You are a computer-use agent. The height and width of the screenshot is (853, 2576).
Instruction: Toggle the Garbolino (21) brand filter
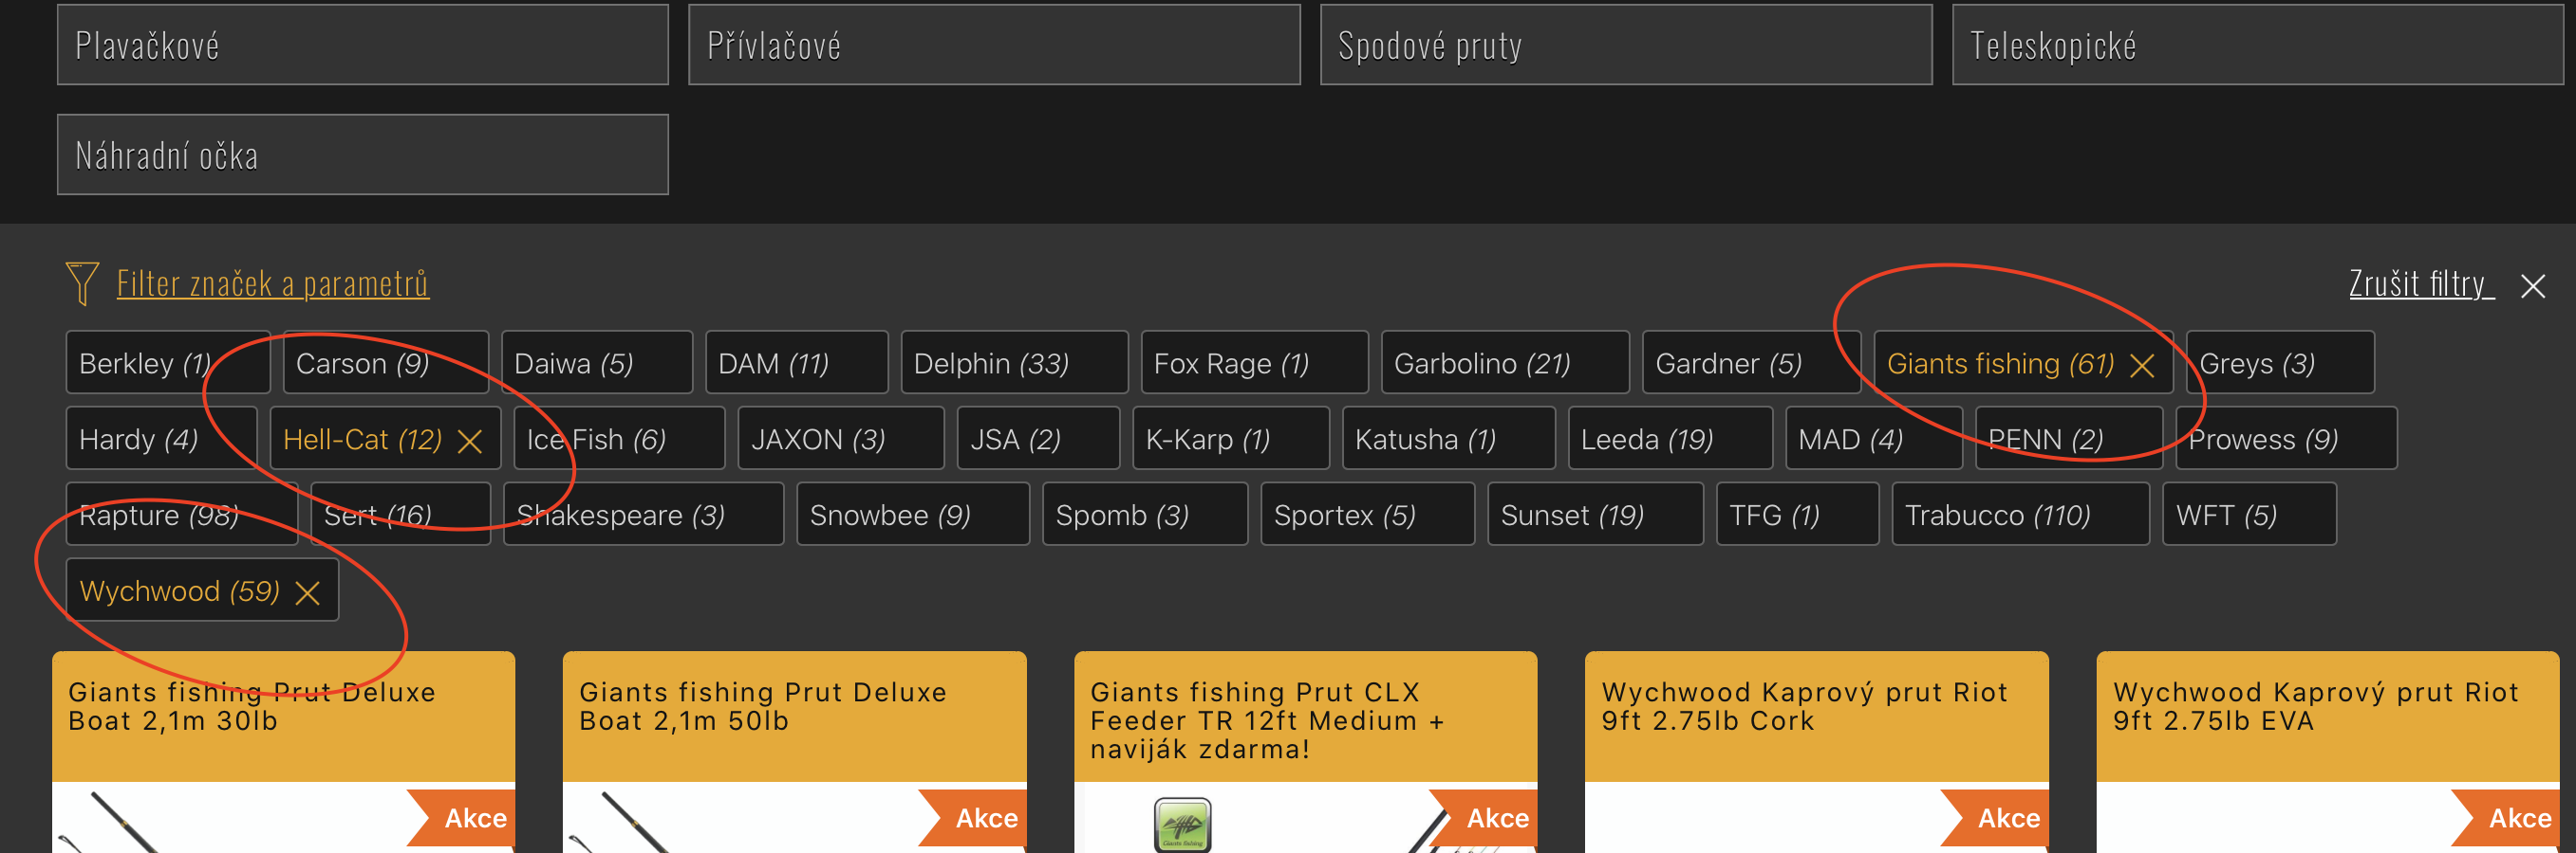pos(1505,363)
